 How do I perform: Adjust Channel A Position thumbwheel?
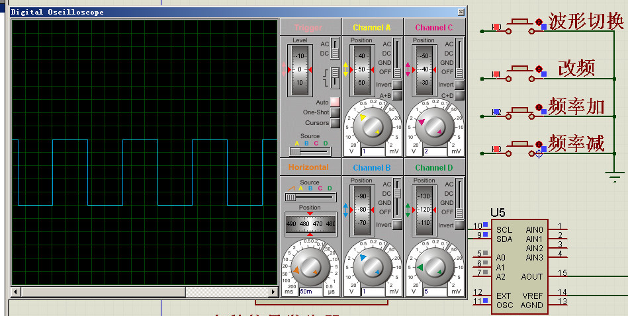362,70
